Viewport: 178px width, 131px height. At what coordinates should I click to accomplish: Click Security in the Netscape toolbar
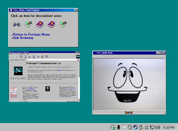click(x=43, y=57)
